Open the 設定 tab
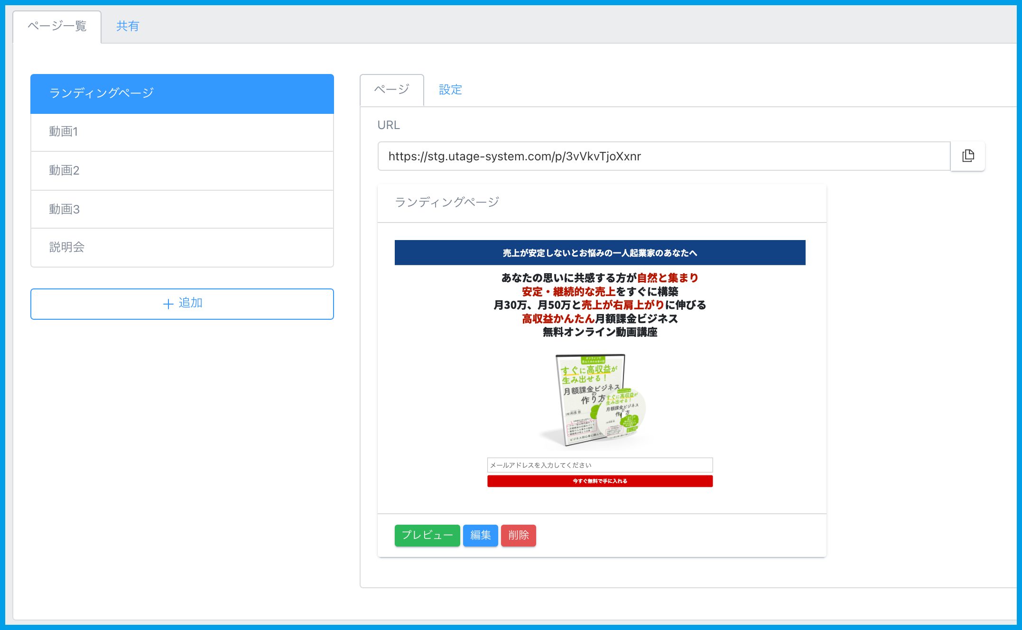 click(x=450, y=90)
